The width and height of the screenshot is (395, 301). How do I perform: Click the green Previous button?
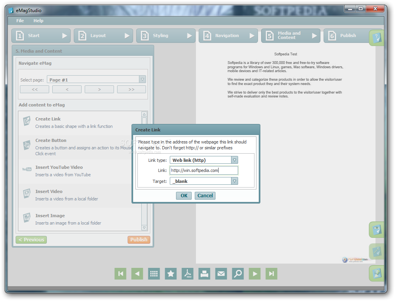point(31,240)
